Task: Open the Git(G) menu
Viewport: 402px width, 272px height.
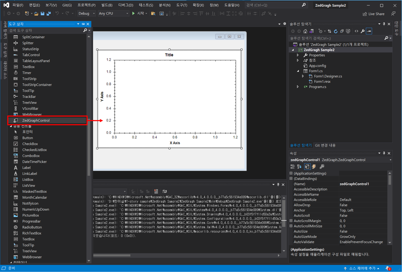Action: 67,5
